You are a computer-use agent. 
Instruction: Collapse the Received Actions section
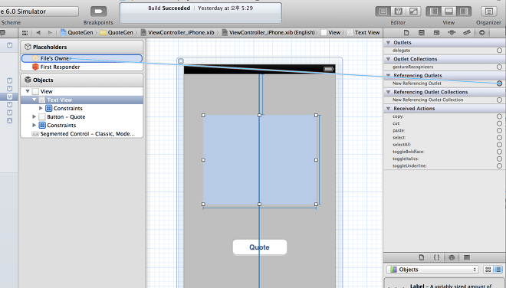click(x=389, y=108)
